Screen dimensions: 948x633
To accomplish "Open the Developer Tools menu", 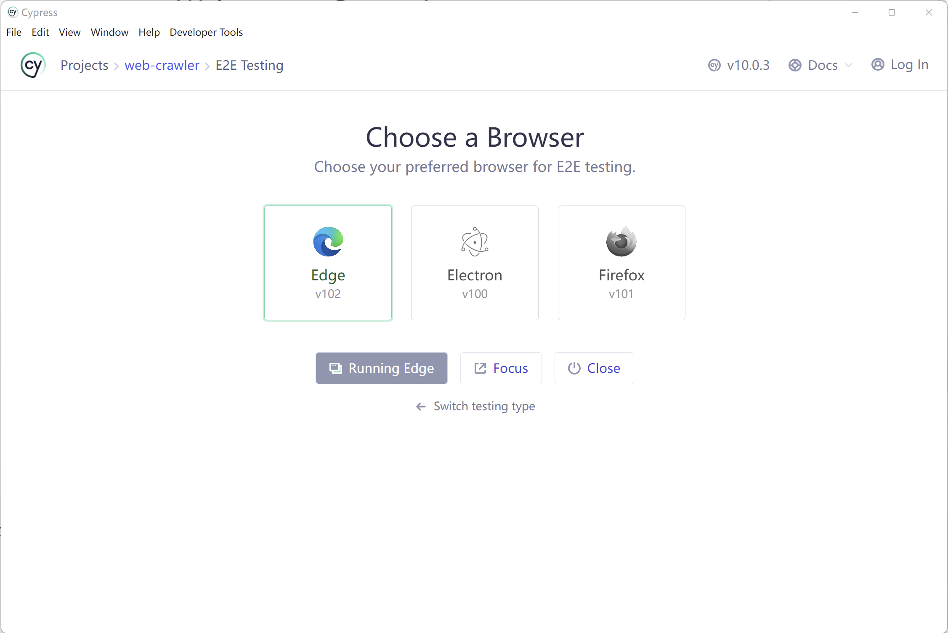I will click(206, 32).
